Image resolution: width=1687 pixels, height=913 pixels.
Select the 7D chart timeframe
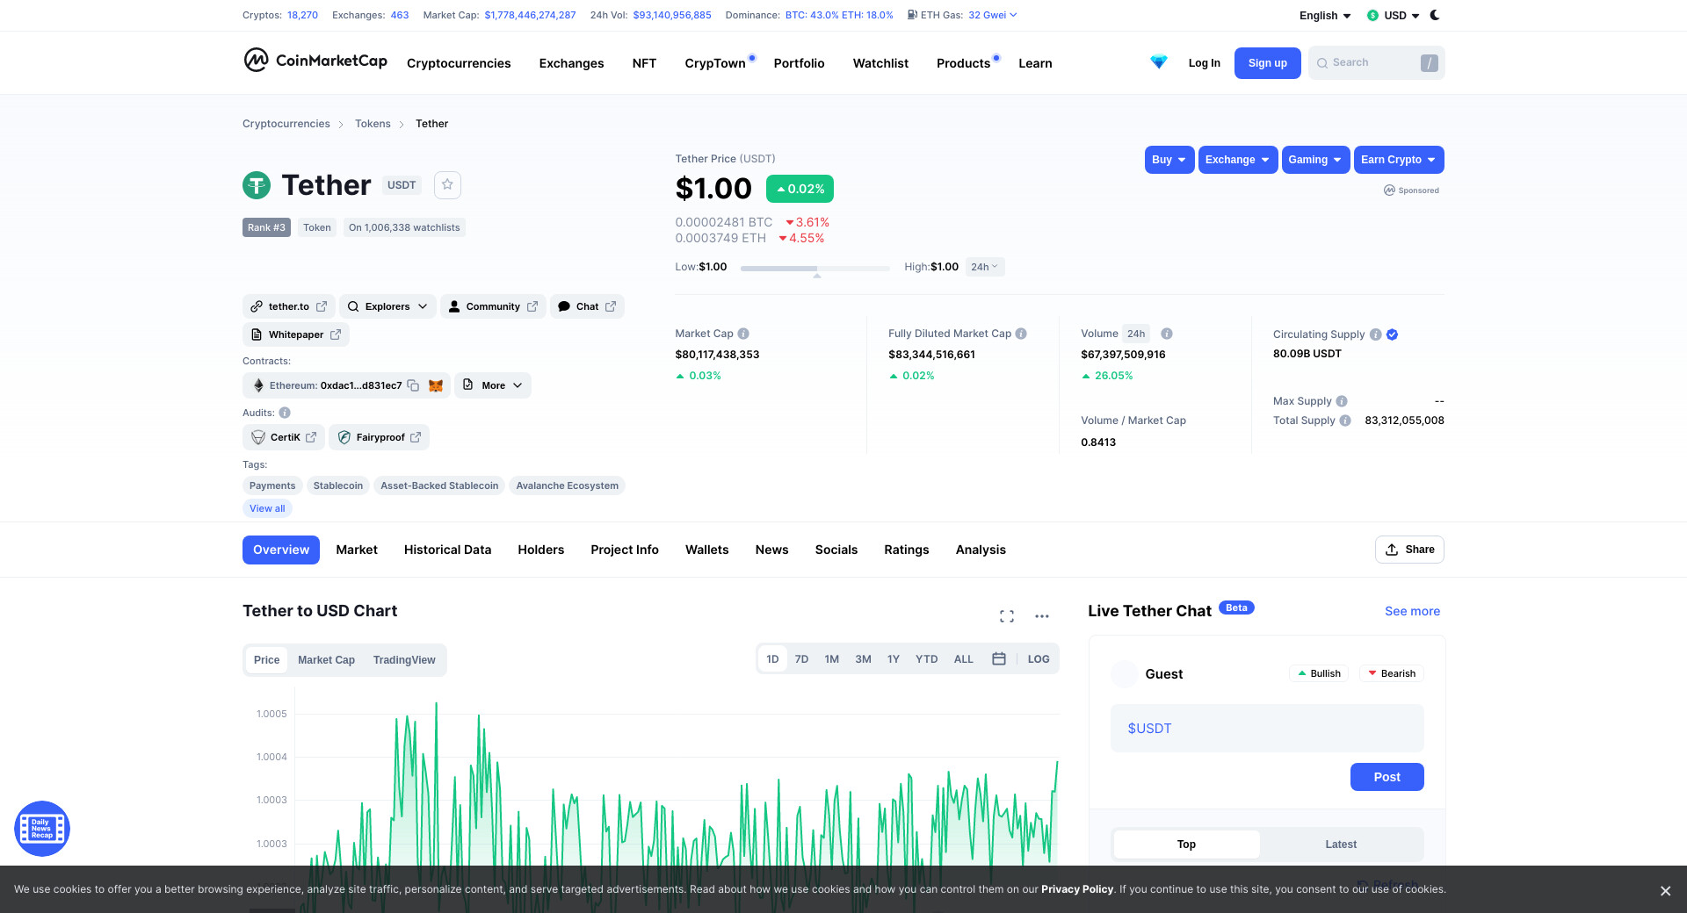801,659
